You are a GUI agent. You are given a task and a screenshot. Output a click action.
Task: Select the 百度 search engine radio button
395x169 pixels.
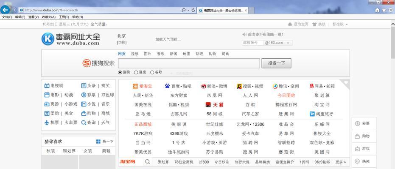[136, 73]
